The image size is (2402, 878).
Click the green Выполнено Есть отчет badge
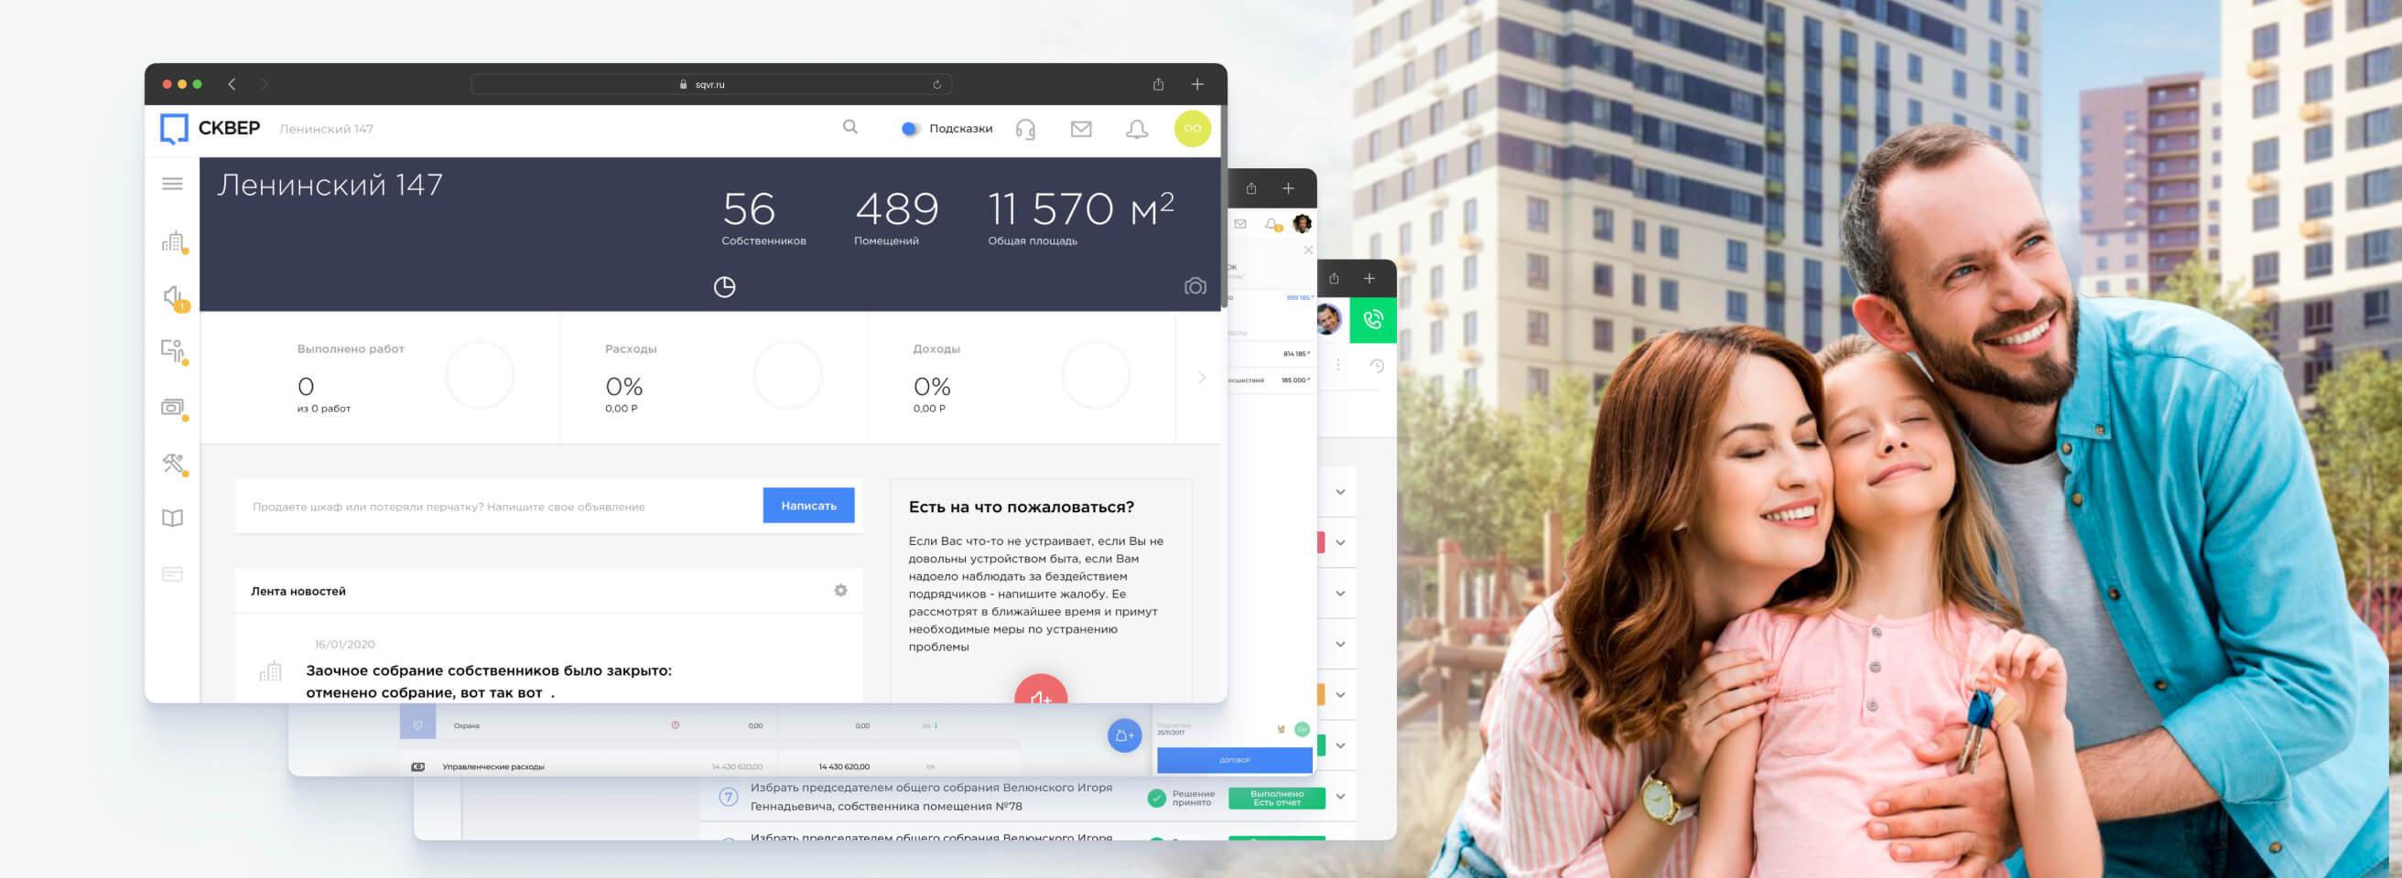point(1277,798)
